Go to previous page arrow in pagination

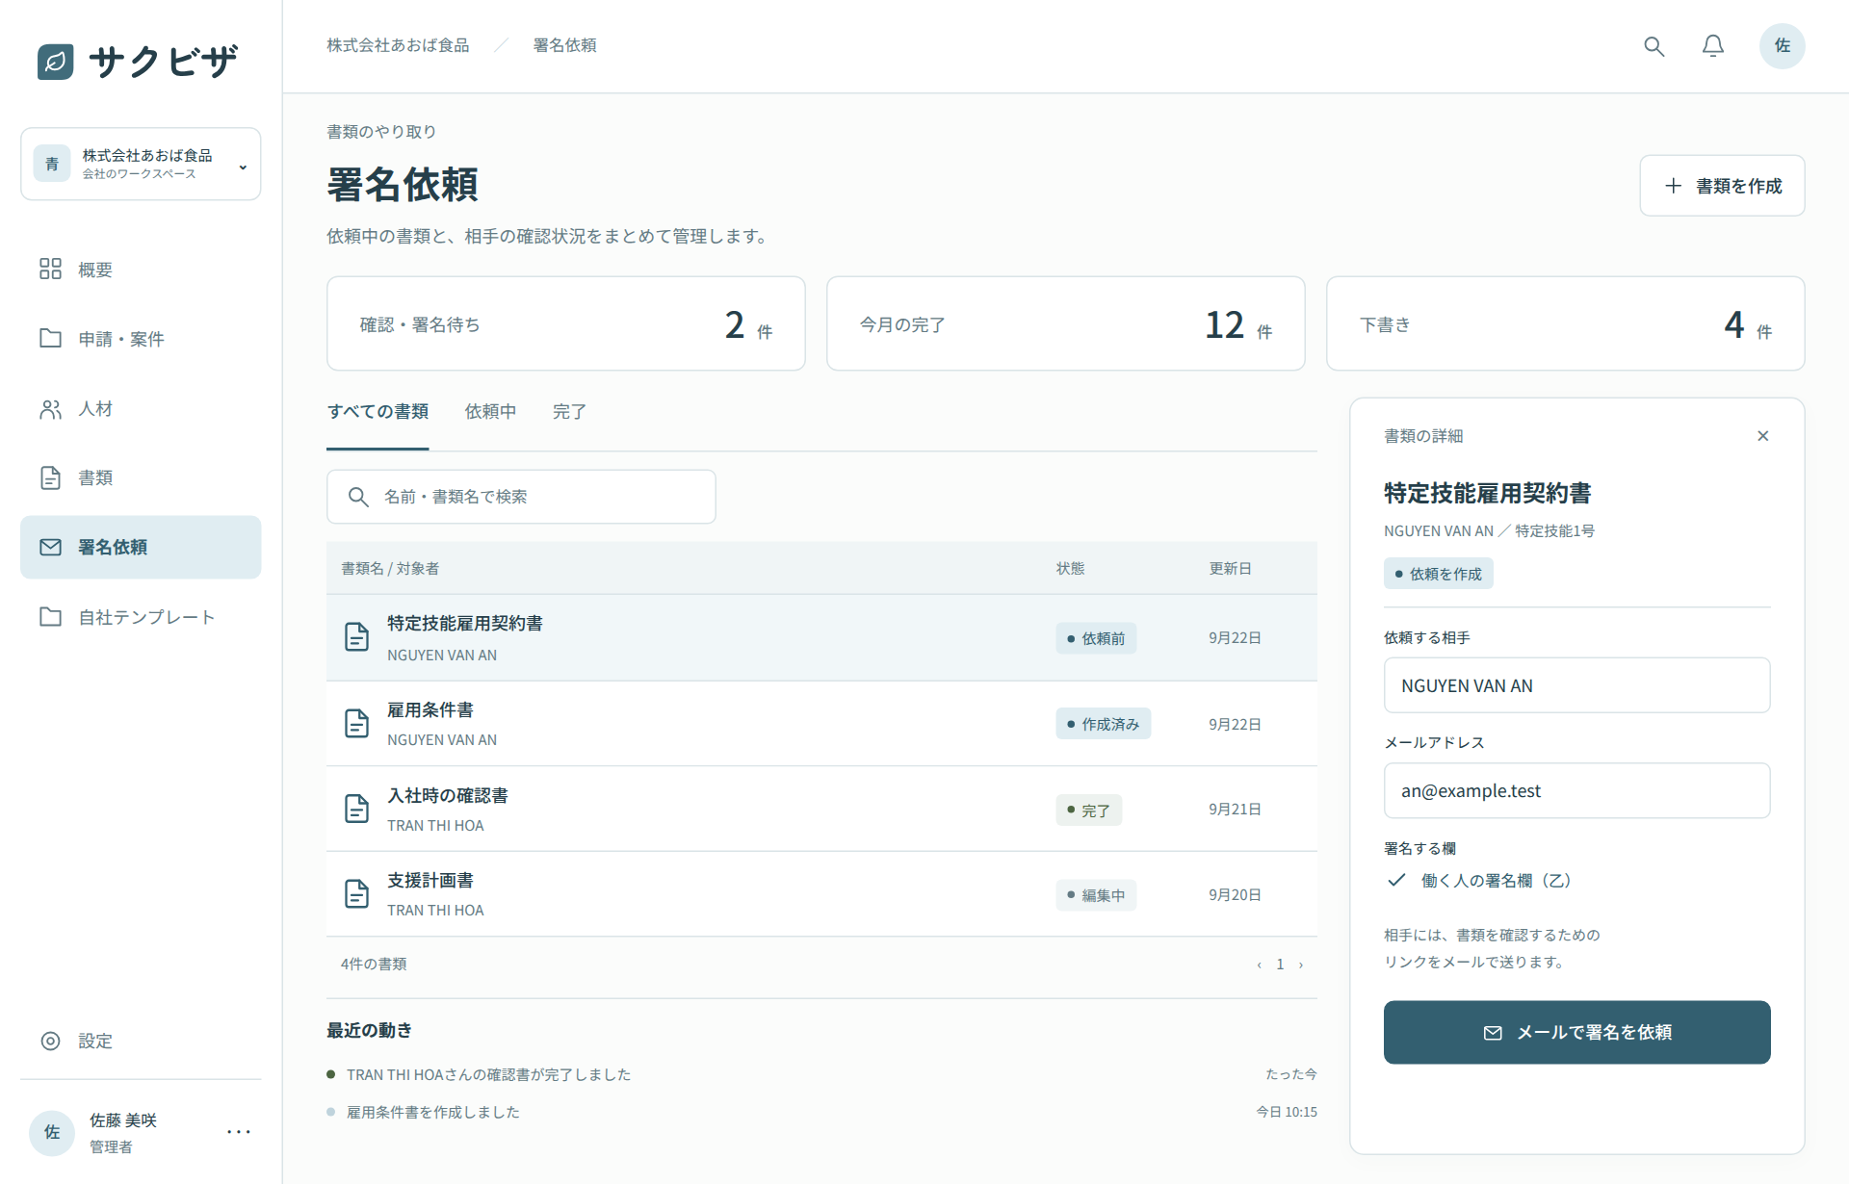tap(1259, 965)
